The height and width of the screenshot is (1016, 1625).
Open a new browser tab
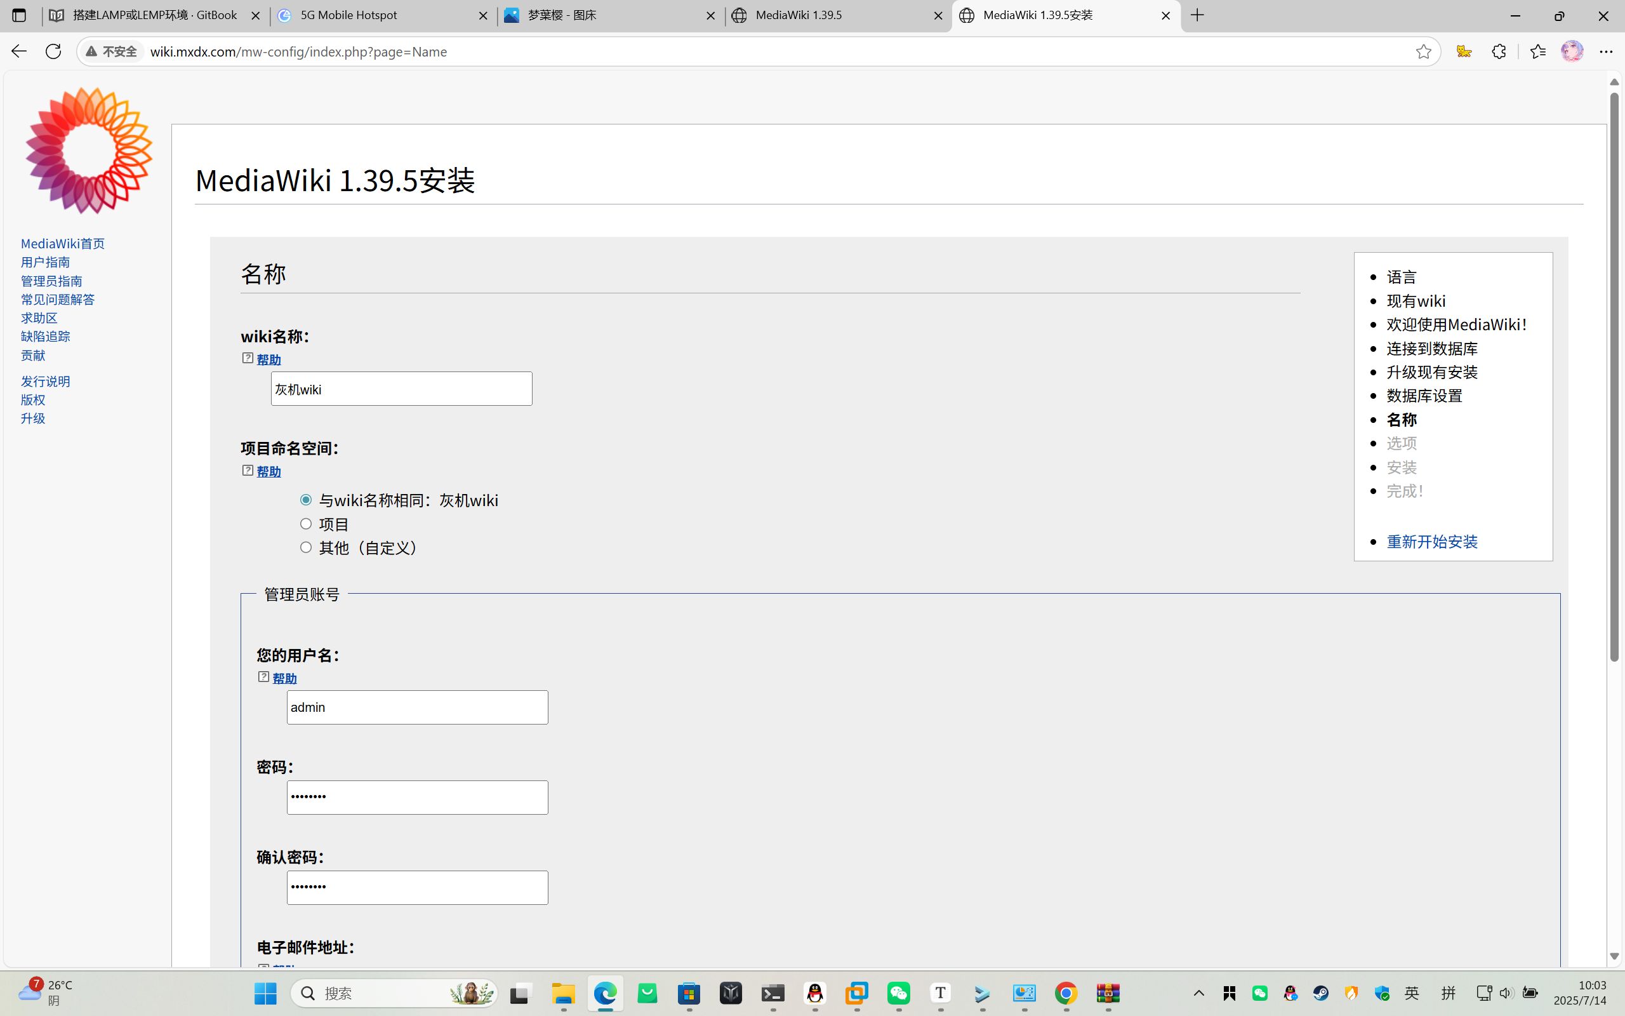pos(1197,15)
